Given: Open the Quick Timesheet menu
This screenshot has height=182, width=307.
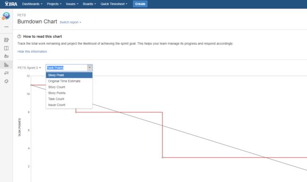Looking at the screenshot, I should pos(114,4).
